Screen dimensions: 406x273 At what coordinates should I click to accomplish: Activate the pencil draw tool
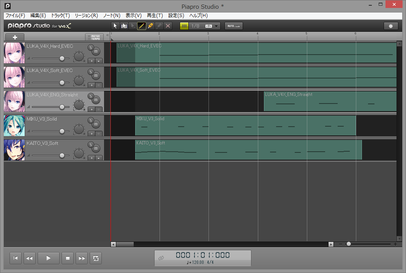pos(142,26)
